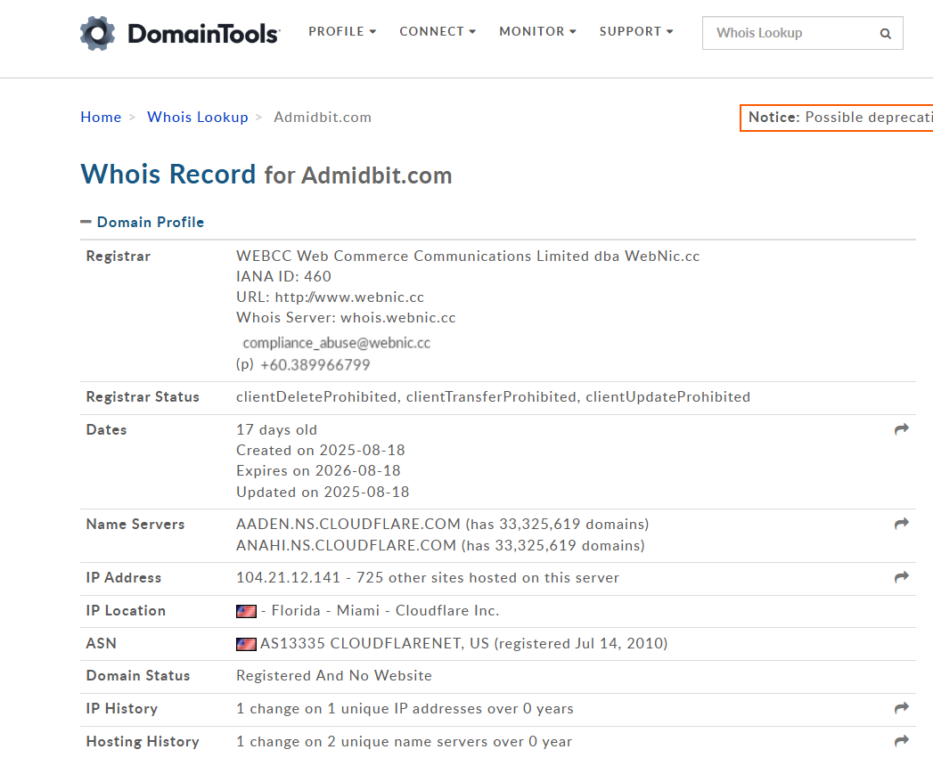
Task: Select the Admidbit.com breadcrumb text
Action: click(x=323, y=117)
